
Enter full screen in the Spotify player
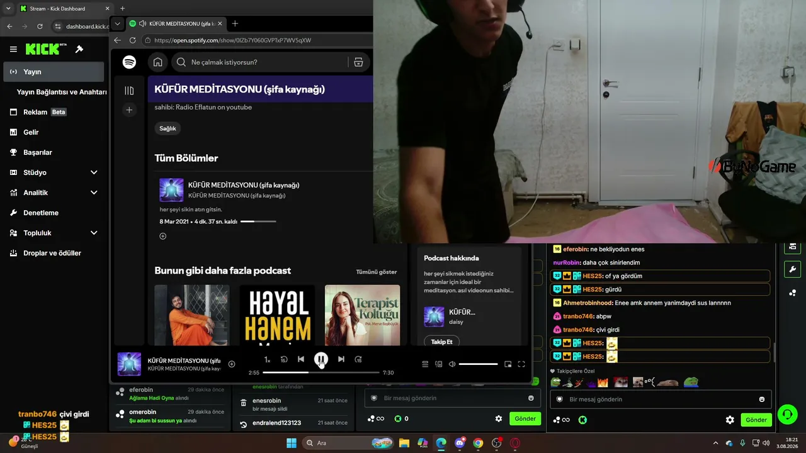pos(521,364)
